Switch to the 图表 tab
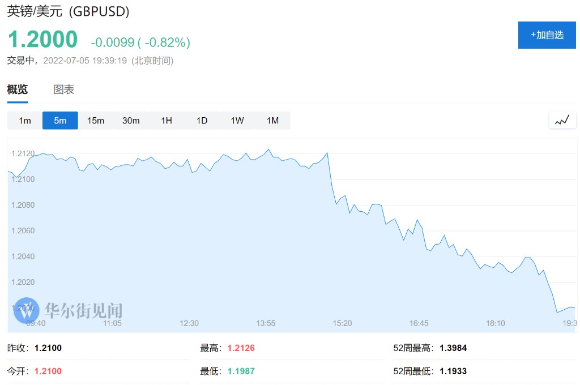 (64, 89)
